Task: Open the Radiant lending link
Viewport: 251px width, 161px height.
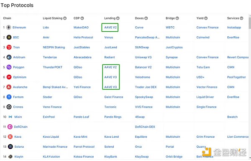Action: [x=110, y=57]
